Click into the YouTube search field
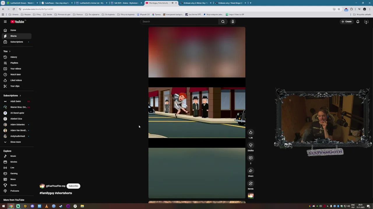373x209 pixels. (x=179, y=21)
